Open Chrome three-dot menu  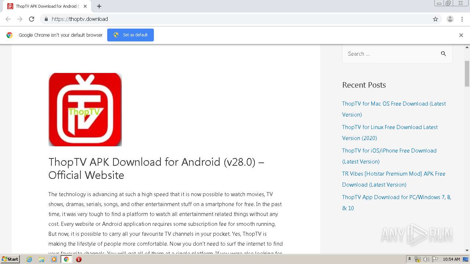click(x=462, y=19)
